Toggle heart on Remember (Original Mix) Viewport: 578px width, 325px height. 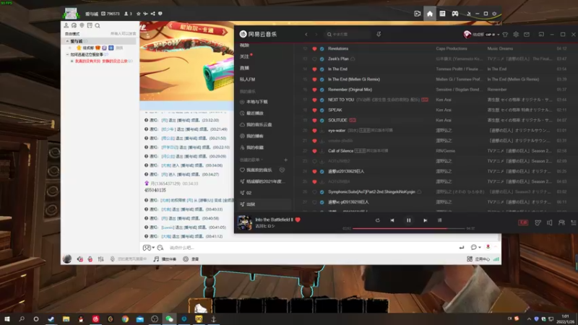314,90
